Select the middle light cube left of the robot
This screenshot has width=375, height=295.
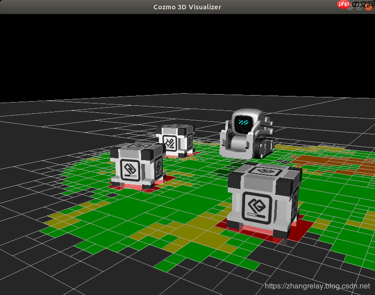(x=138, y=165)
